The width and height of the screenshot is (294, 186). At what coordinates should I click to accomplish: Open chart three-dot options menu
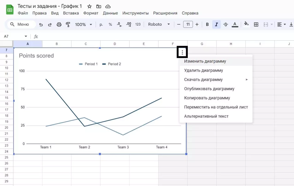(182, 52)
